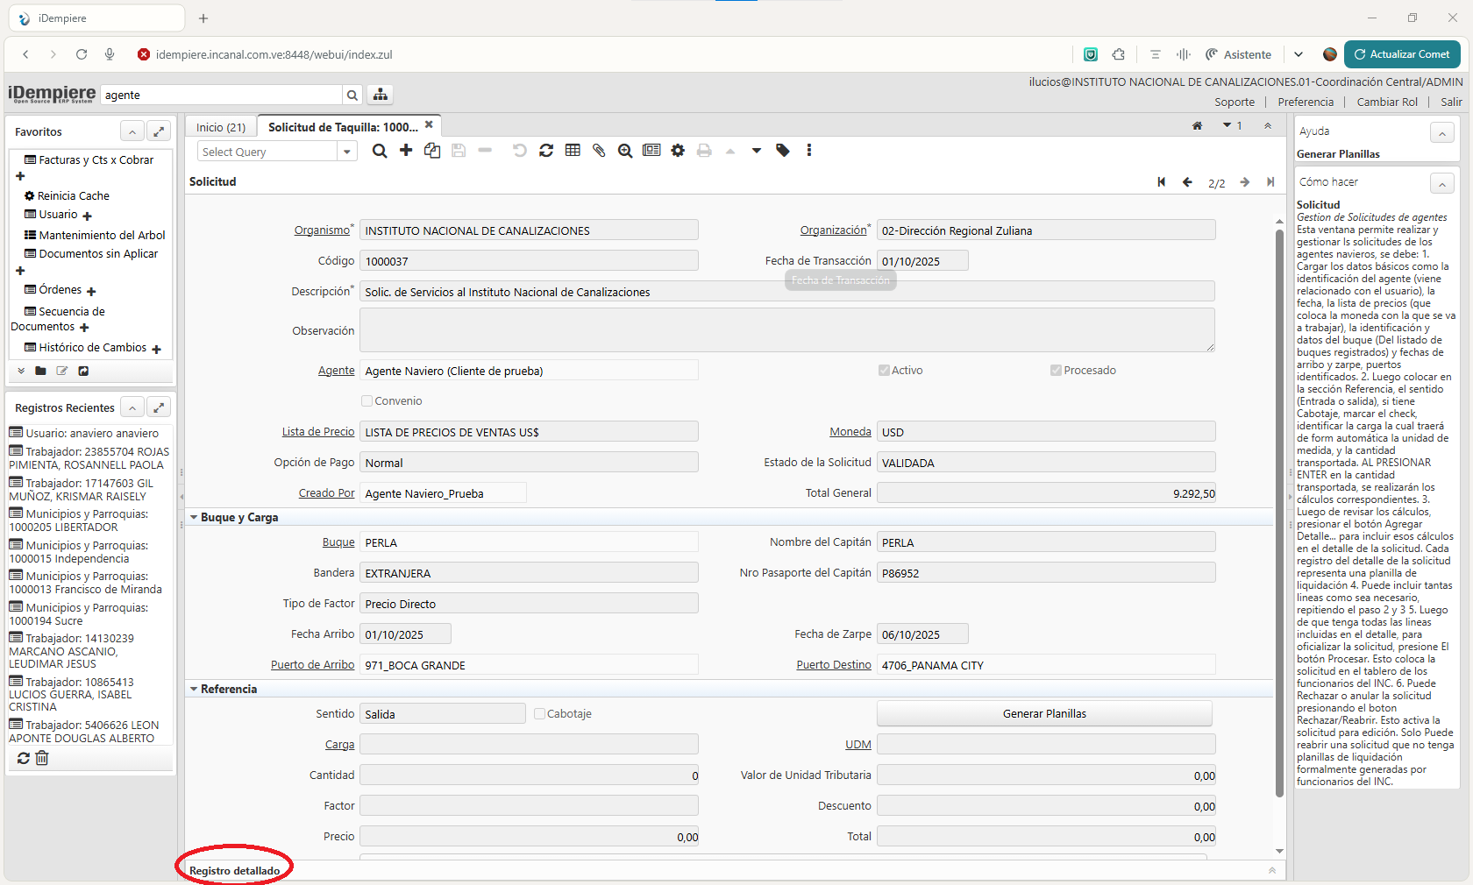Click the tag label icon in toolbar
This screenshot has height=885, width=1473.
[x=783, y=151]
